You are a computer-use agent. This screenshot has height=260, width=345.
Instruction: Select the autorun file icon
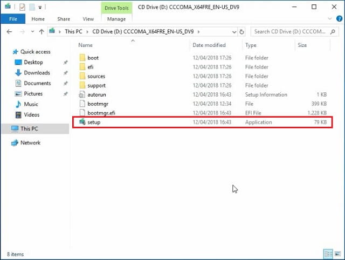click(x=82, y=94)
